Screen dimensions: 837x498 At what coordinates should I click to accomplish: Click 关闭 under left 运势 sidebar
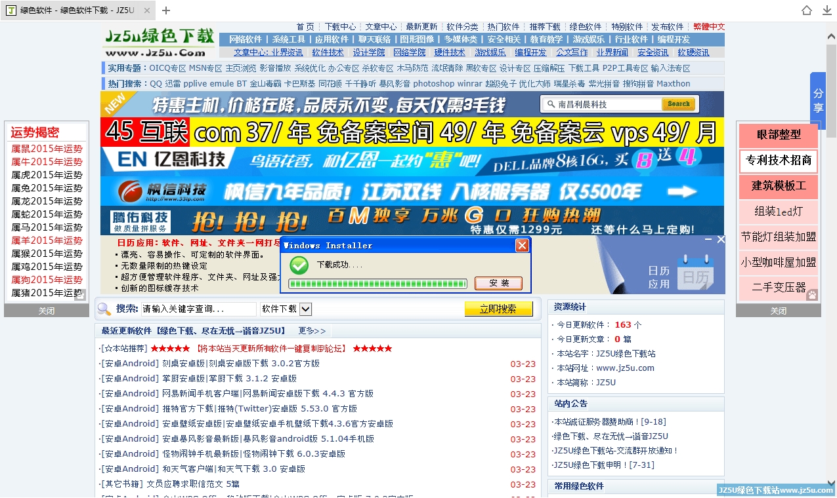(x=46, y=311)
